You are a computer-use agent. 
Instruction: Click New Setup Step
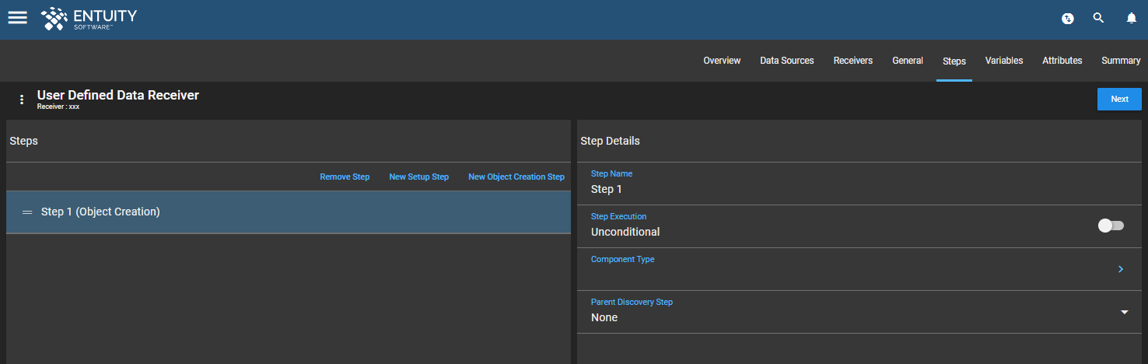coord(418,177)
